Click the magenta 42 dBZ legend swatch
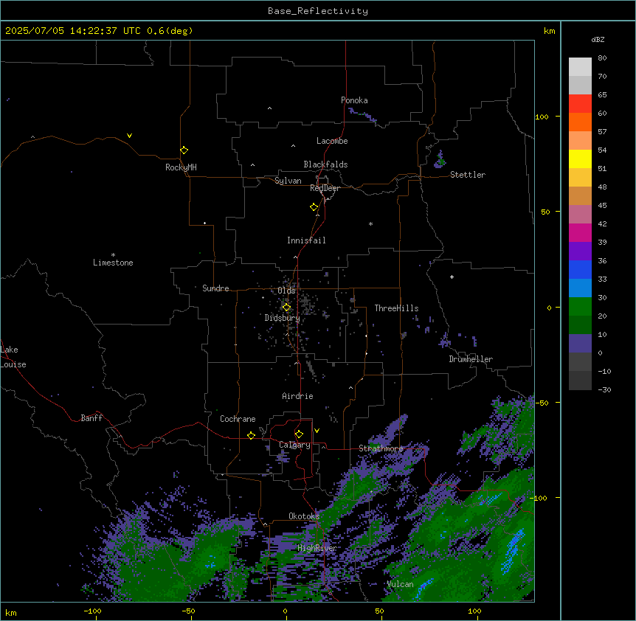Screen dimensions: 636x621 pyautogui.click(x=580, y=232)
